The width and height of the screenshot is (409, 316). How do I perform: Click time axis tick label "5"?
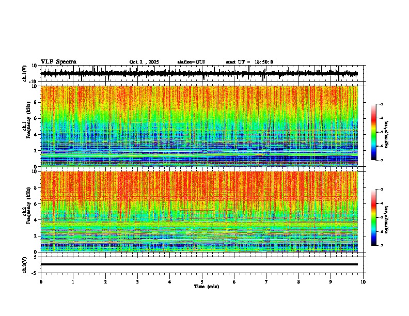point(202,282)
